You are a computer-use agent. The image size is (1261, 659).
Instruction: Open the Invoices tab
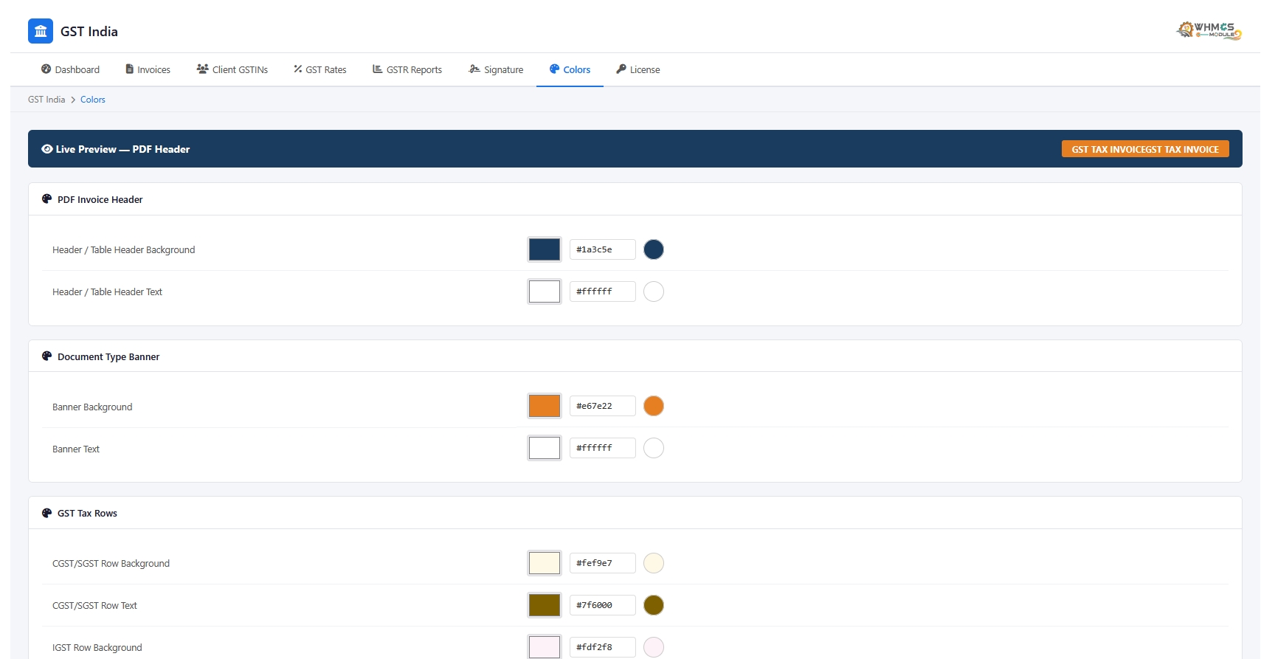[x=148, y=69]
